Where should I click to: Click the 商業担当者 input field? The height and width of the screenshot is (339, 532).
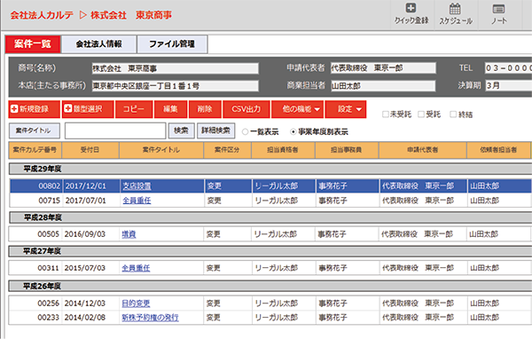383,85
